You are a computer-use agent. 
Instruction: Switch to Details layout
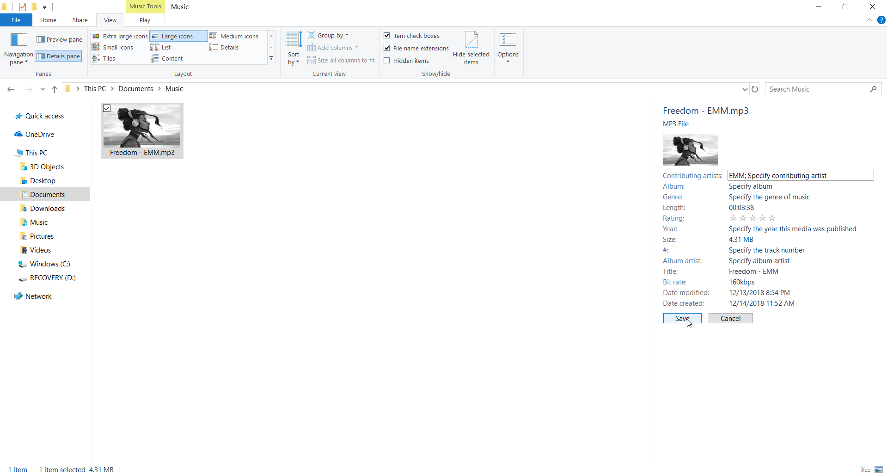coord(224,47)
